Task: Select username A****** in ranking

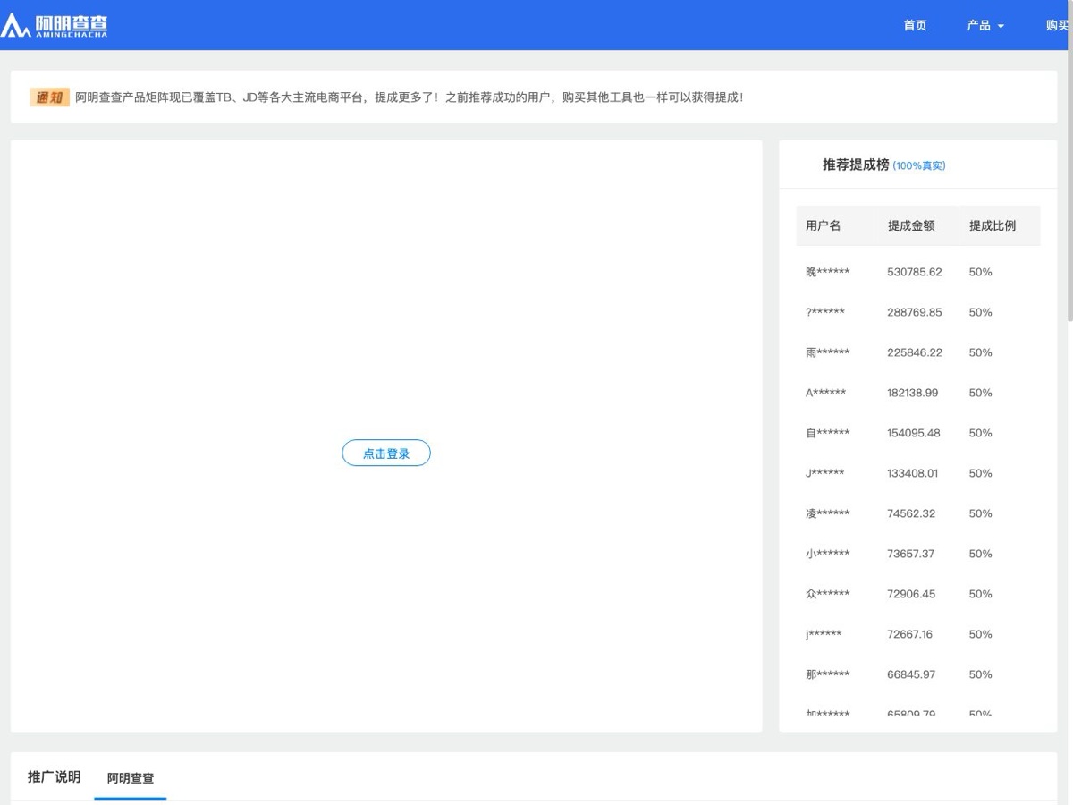Action: 825,393
